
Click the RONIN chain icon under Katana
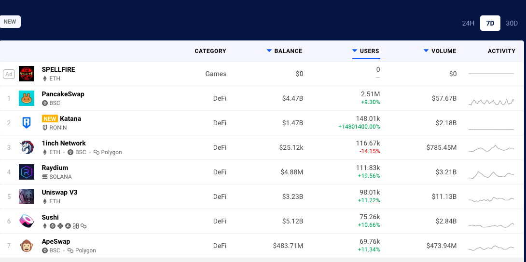44,128
